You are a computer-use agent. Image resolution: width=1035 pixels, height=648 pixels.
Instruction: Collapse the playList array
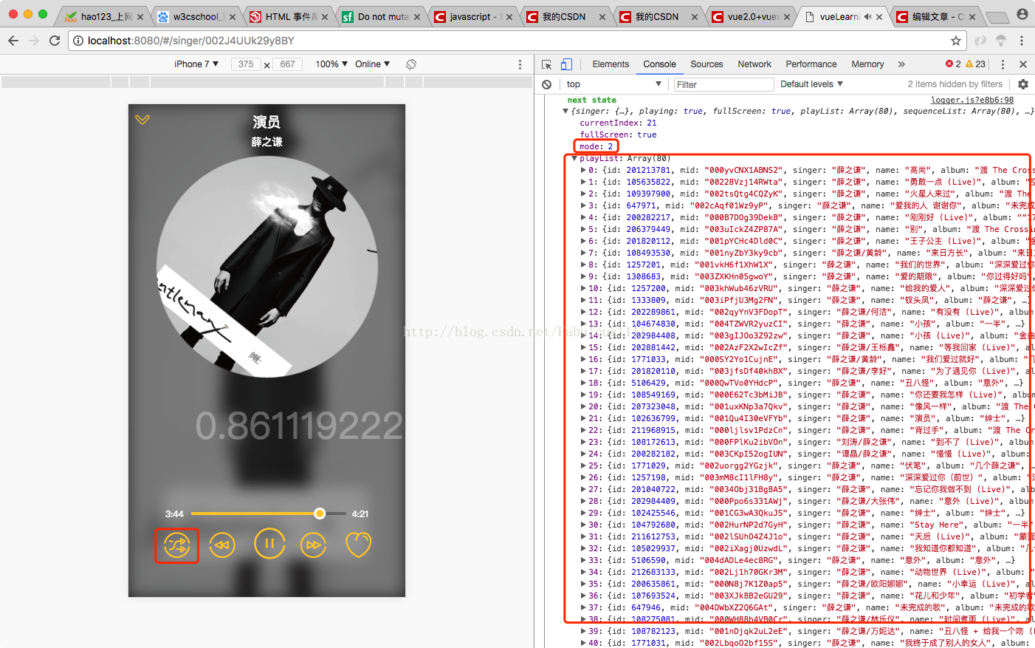click(575, 158)
